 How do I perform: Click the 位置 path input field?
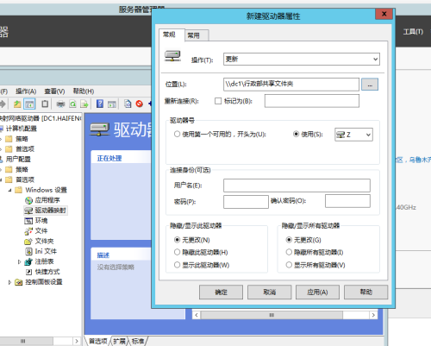tap(291, 85)
